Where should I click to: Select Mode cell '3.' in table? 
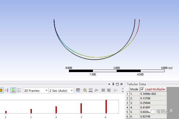(x=135, y=103)
